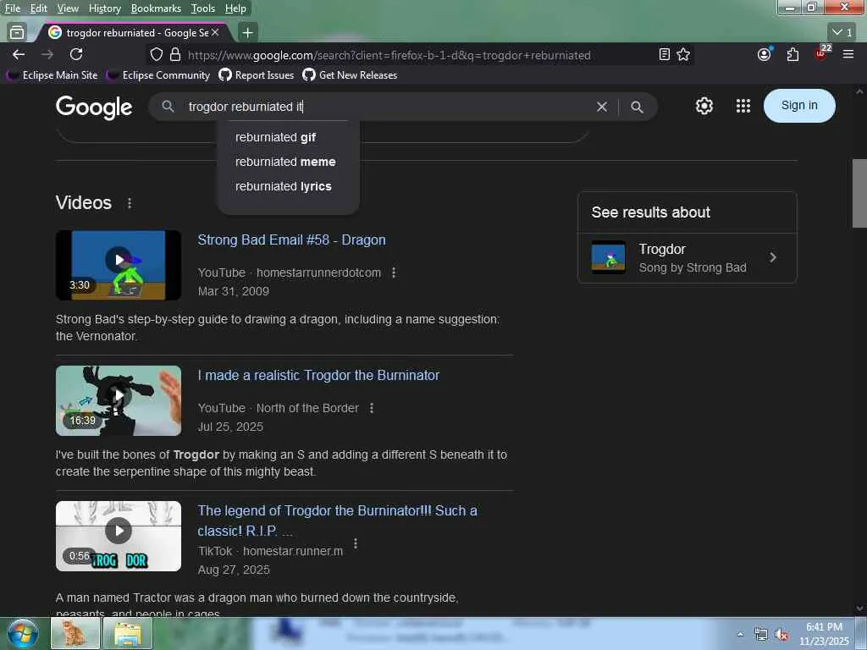Toggle reader view in address bar
Screen dimensions: 867x650
pyautogui.click(x=665, y=54)
